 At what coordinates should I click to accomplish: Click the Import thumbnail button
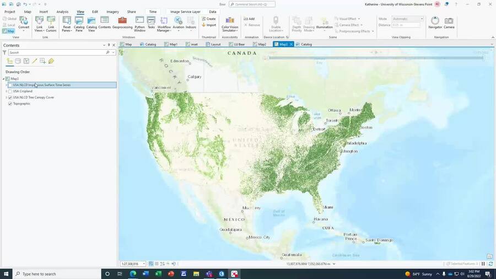pyautogui.click(x=209, y=25)
